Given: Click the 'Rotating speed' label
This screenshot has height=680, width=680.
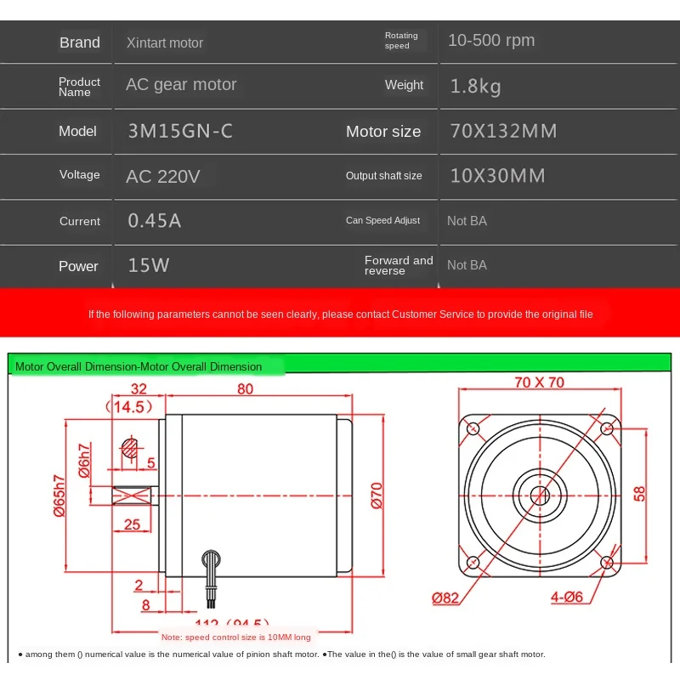Looking at the screenshot, I should tap(401, 40).
